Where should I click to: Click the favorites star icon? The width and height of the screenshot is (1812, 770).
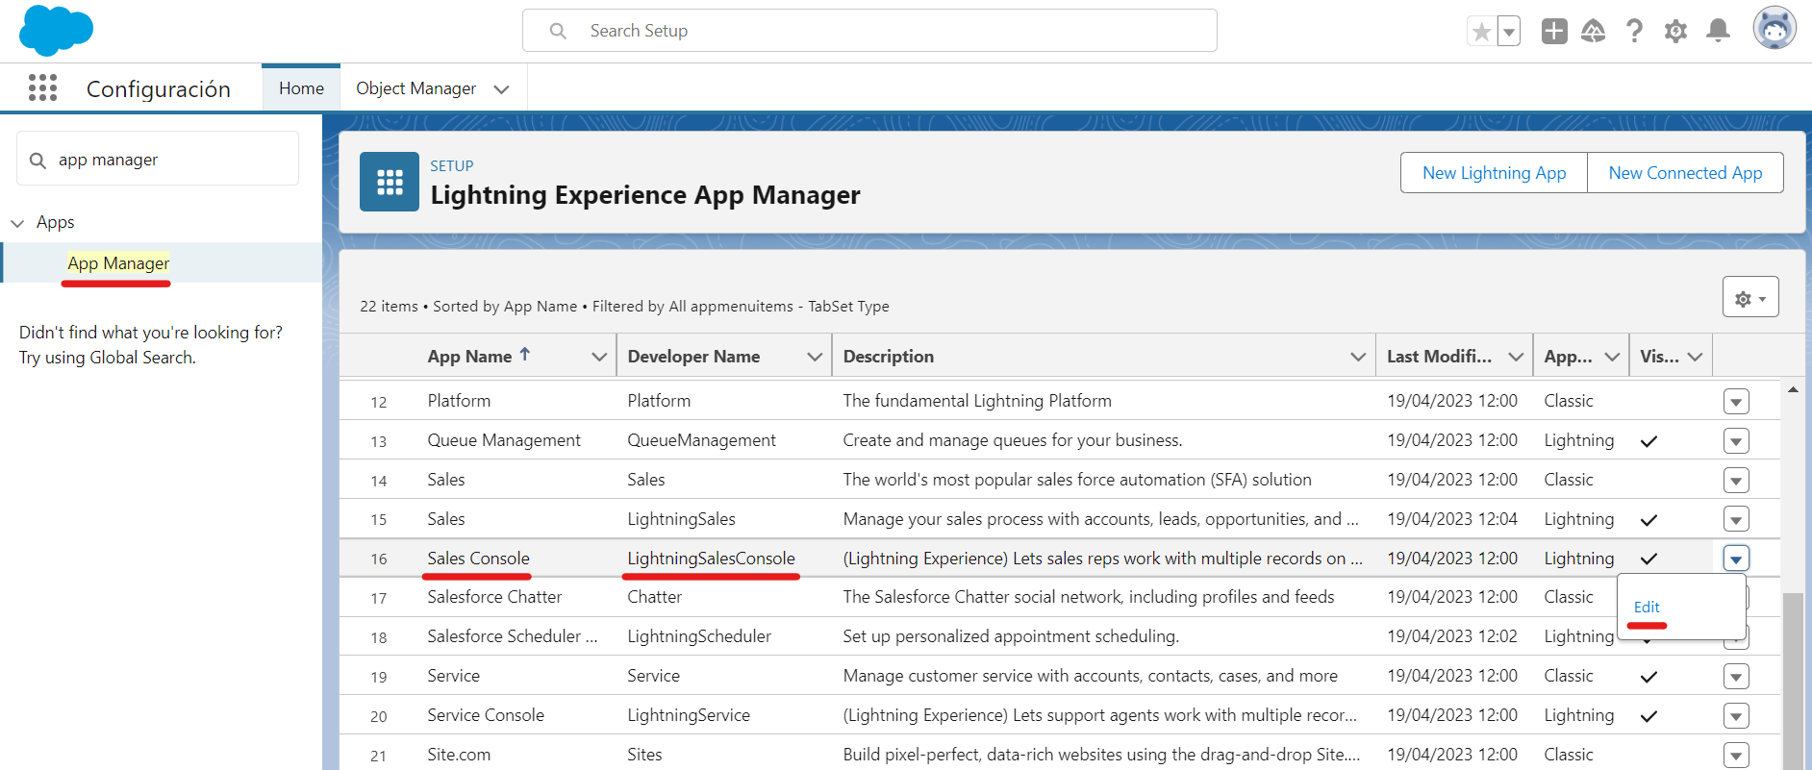[1481, 32]
